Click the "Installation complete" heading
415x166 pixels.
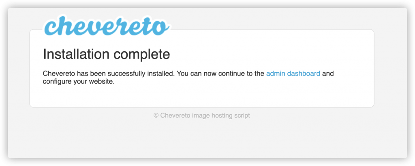click(106, 54)
